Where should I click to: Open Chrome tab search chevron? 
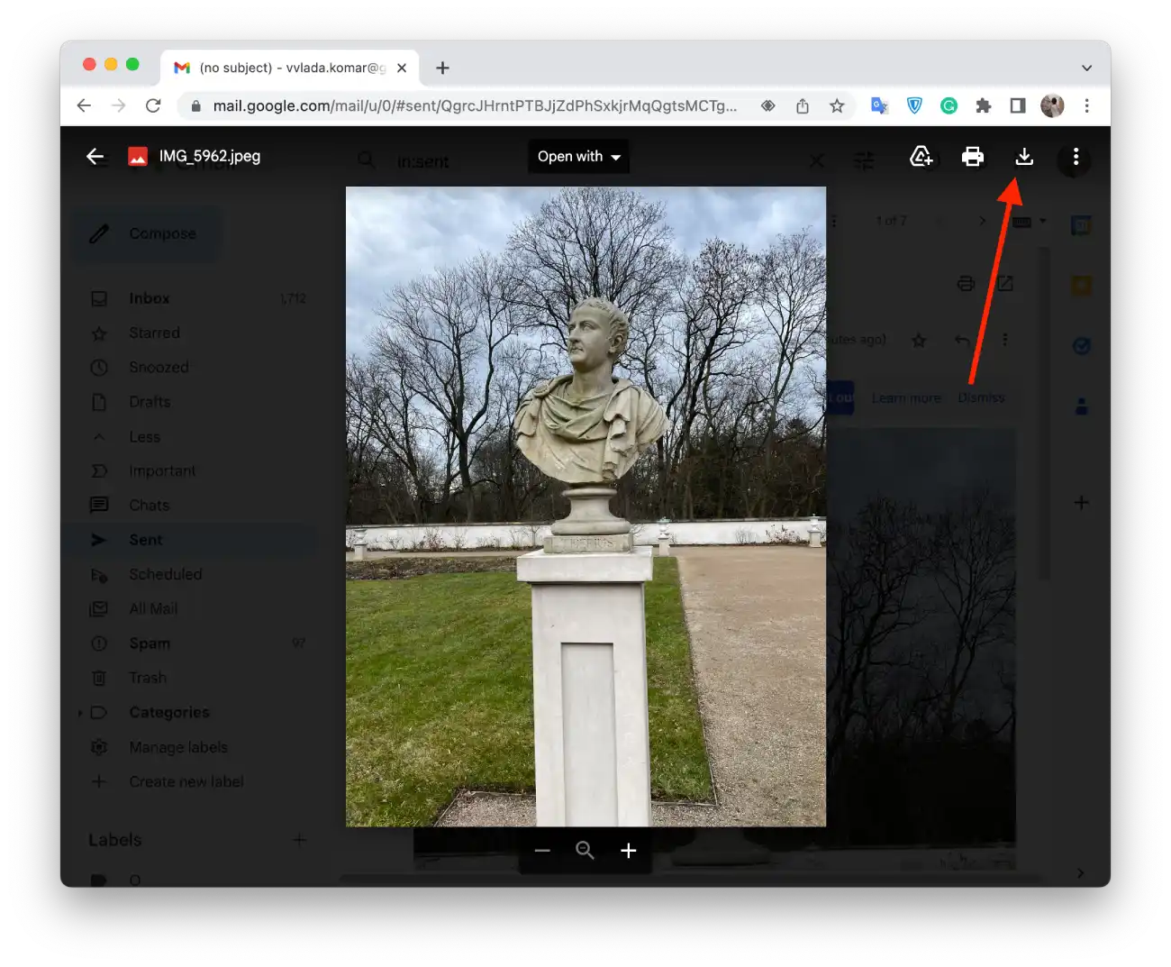[1086, 68]
